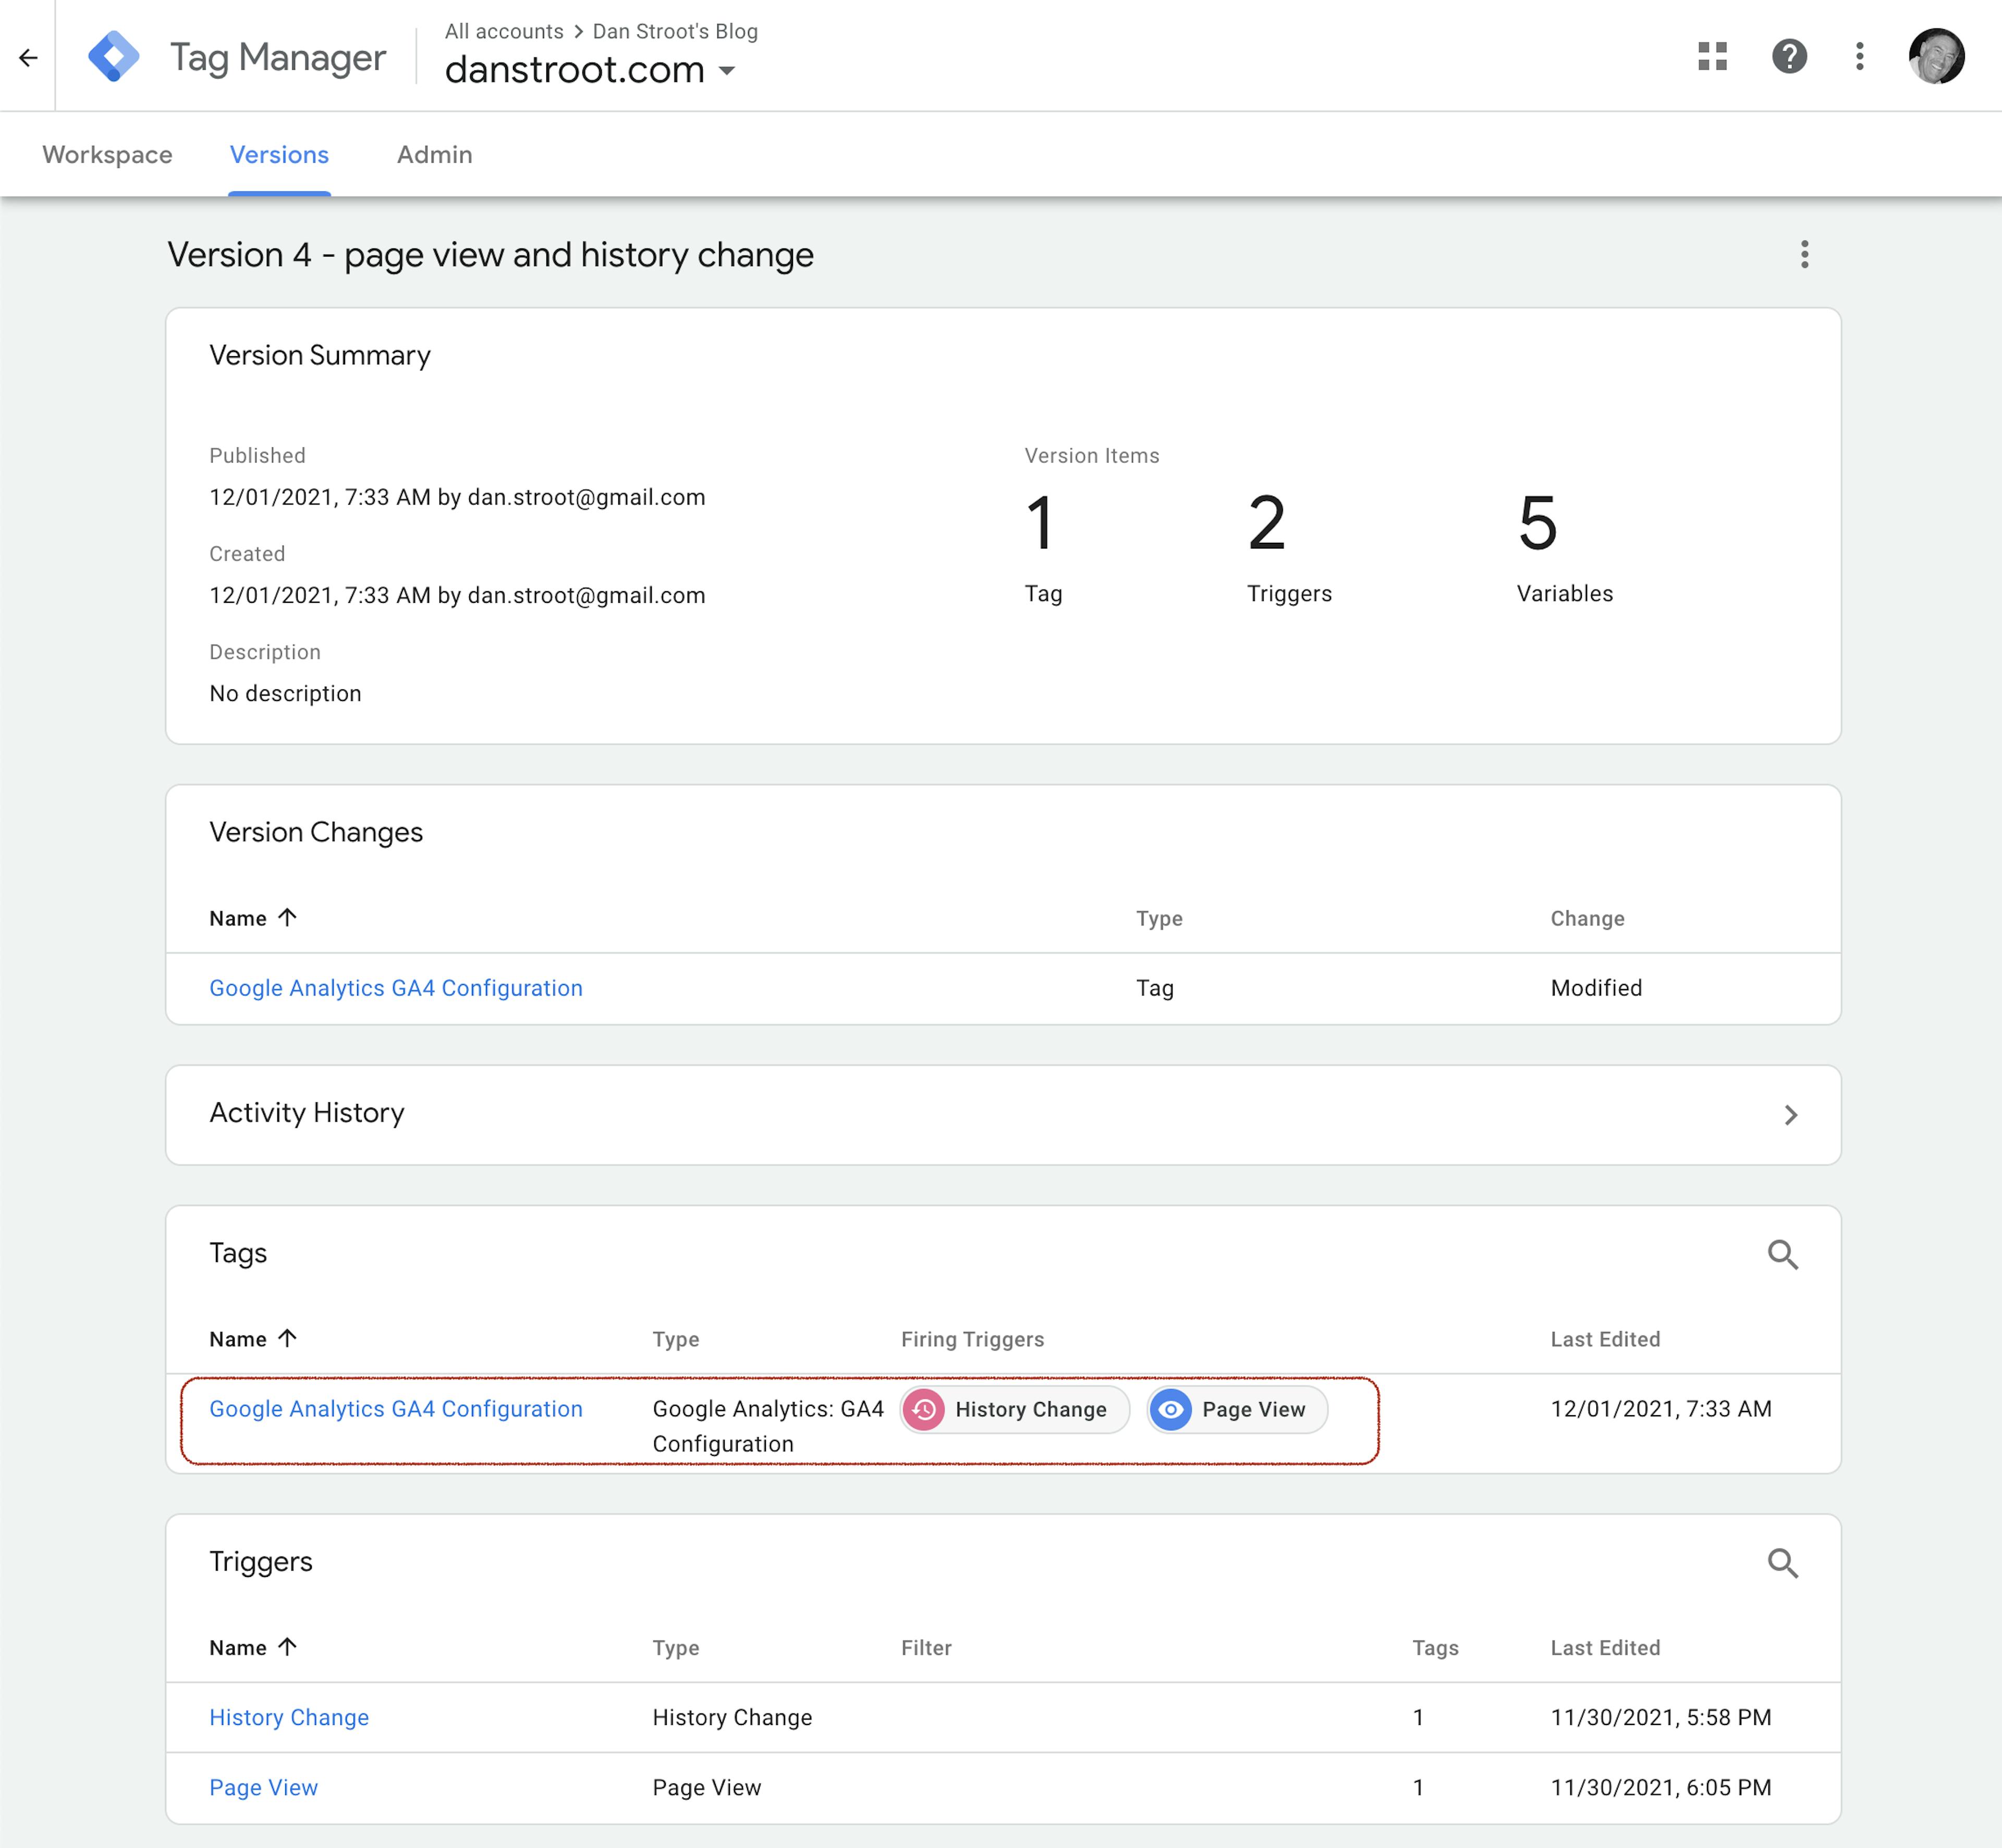Click the Tag Manager logo
The image size is (2002, 1848).
click(x=114, y=57)
